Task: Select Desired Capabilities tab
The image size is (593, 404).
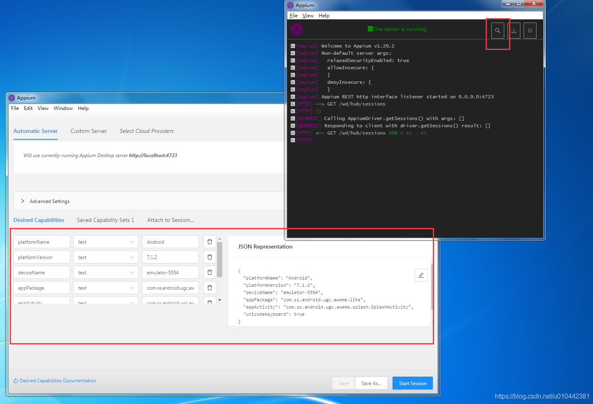Action: [x=39, y=220]
